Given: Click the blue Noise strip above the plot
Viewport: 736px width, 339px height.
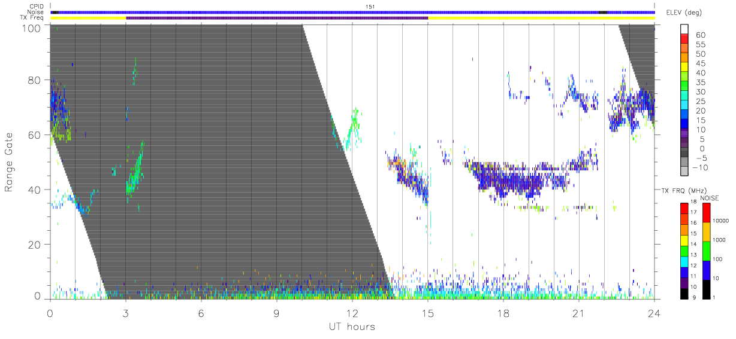Looking at the screenshot, I should [x=352, y=12].
